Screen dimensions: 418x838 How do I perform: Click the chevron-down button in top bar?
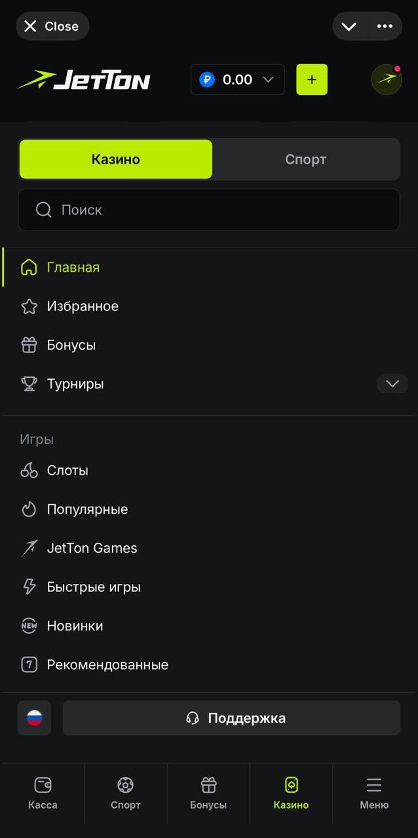[348, 26]
